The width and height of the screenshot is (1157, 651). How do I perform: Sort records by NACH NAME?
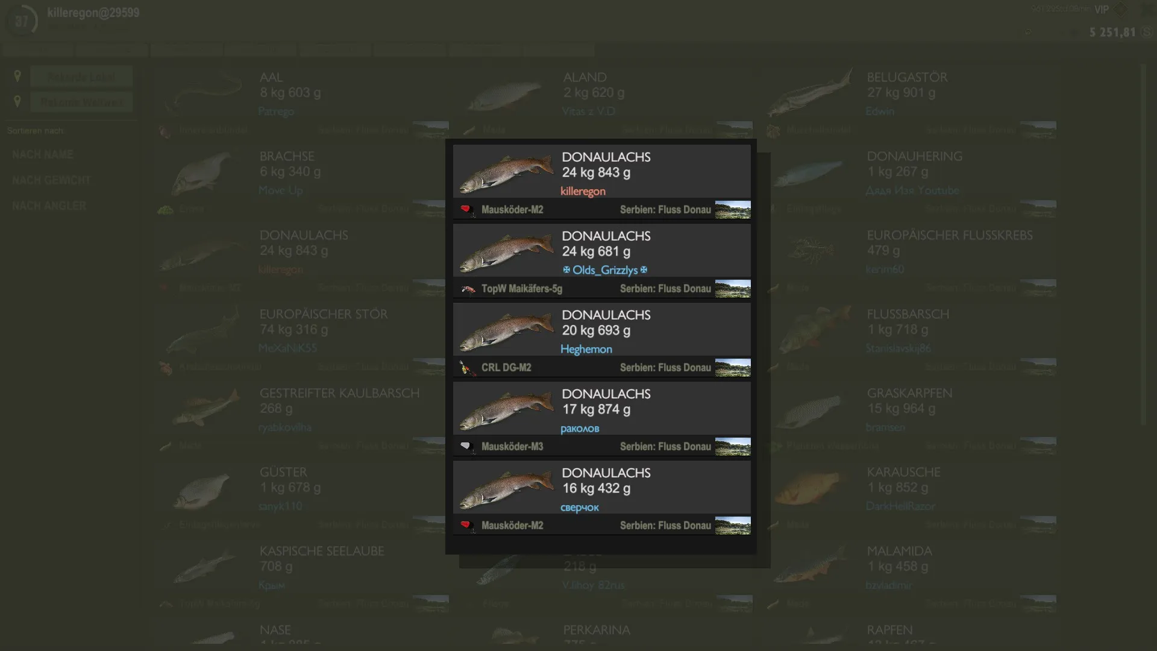click(x=43, y=154)
